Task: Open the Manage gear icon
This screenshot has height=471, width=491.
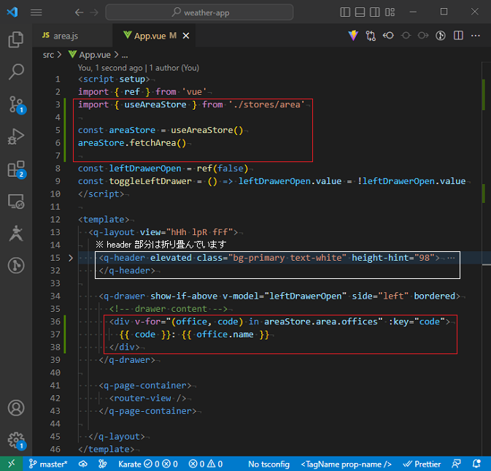Action: pos(15,440)
